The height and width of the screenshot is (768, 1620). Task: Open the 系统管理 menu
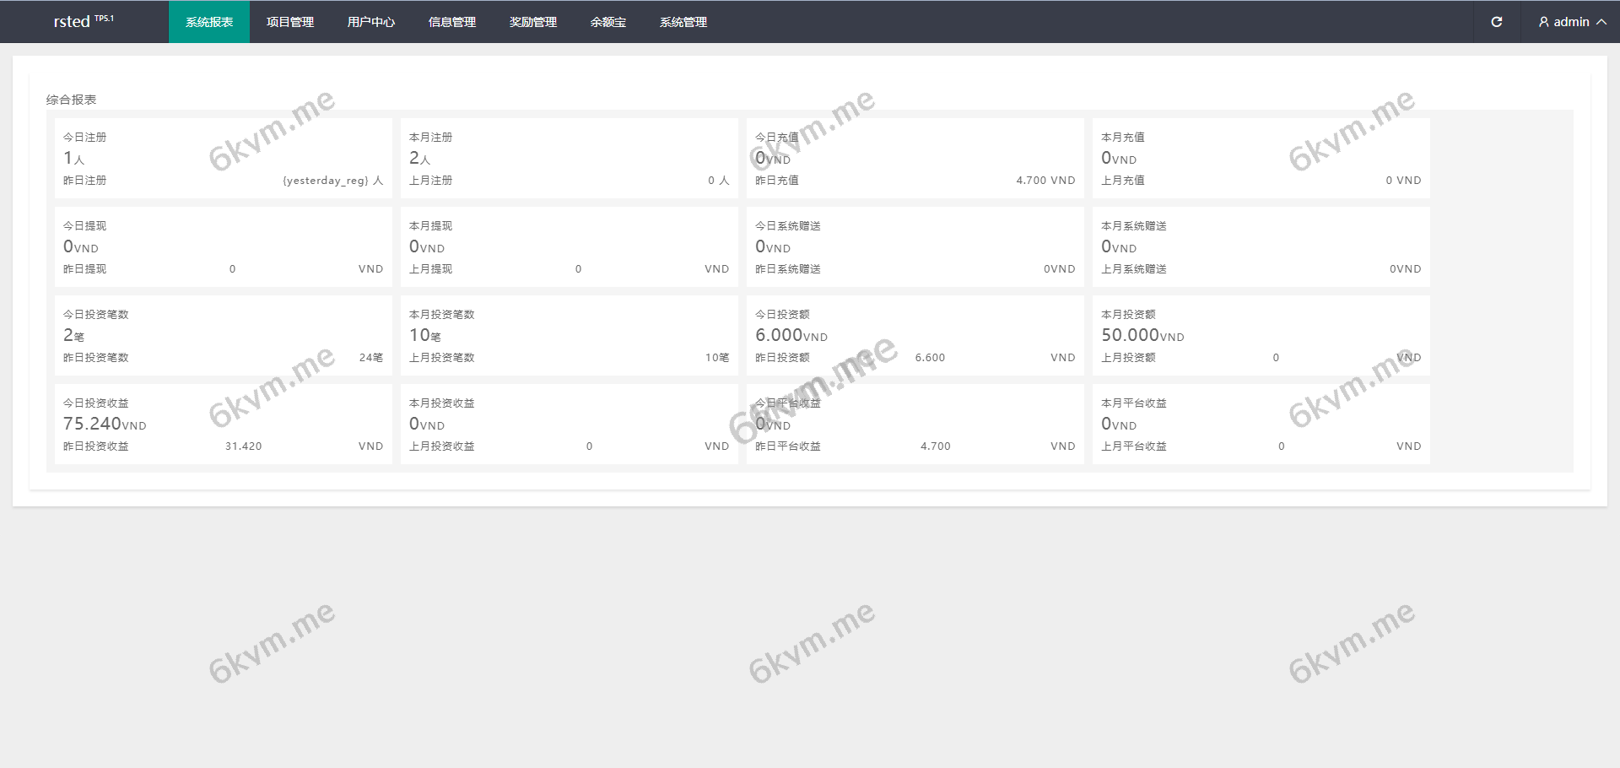[x=683, y=22]
